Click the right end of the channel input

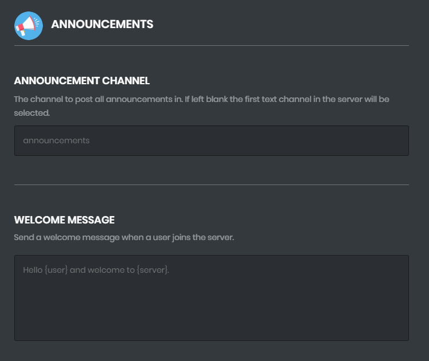point(395,140)
